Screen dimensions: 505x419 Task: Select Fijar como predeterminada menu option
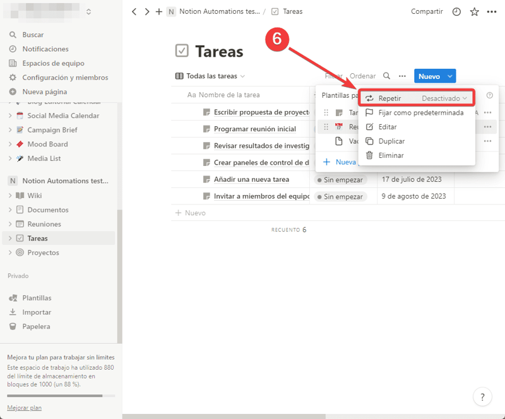(x=420, y=113)
